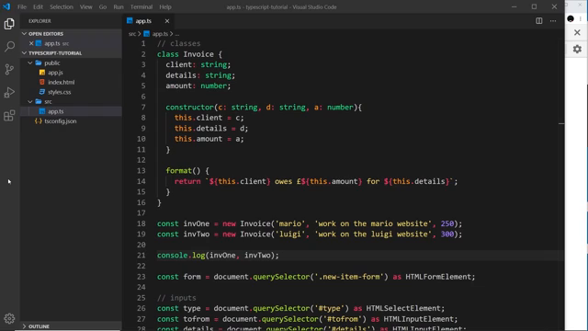Open the Manage gear at bottom left
The image size is (588, 331).
click(9, 318)
